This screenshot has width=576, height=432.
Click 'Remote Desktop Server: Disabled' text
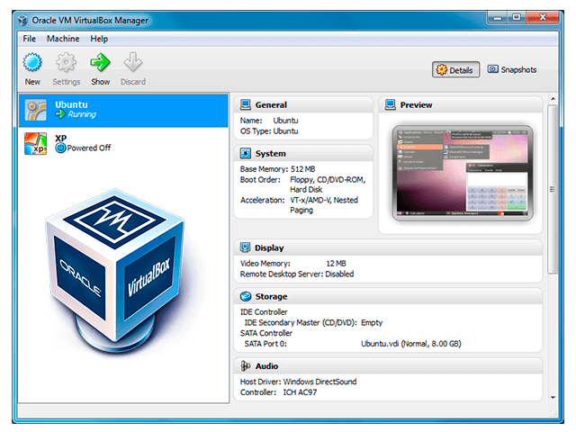[x=297, y=274]
